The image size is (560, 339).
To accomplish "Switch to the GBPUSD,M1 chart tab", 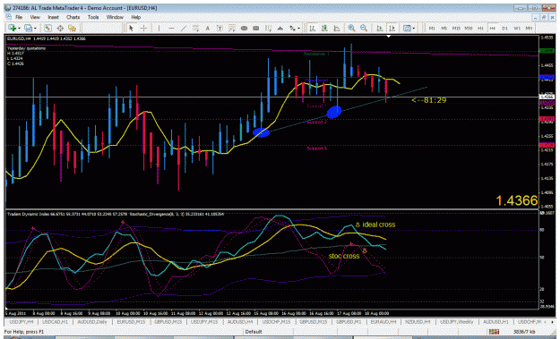I will [349, 322].
